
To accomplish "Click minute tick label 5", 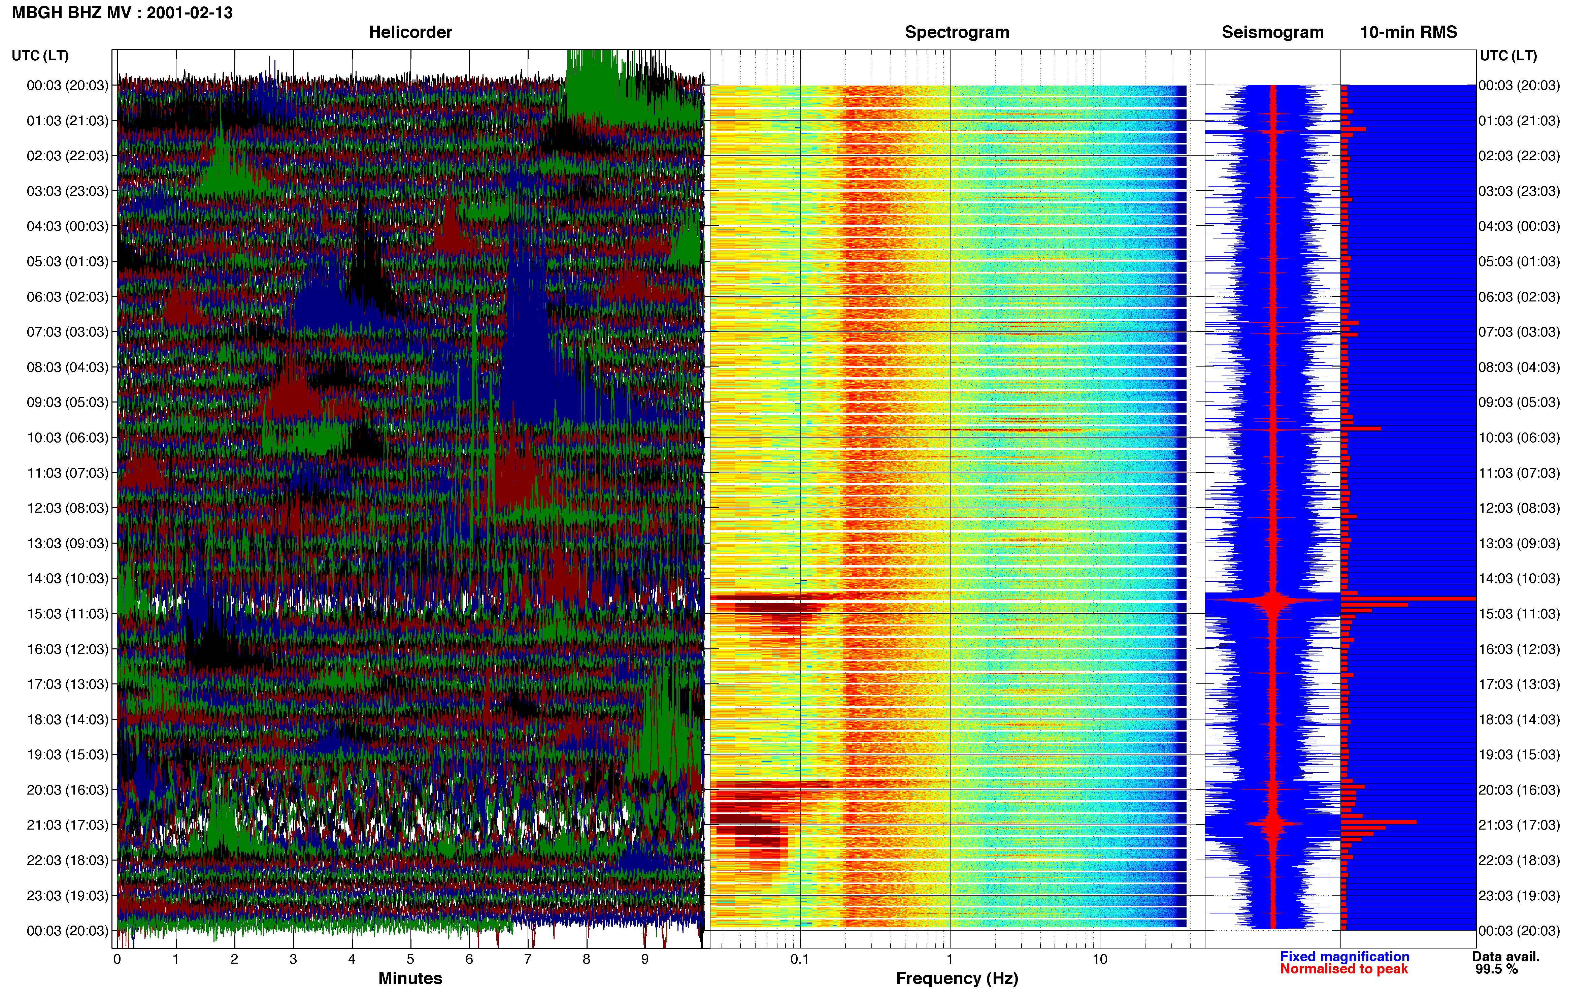I will tap(410, 960).
